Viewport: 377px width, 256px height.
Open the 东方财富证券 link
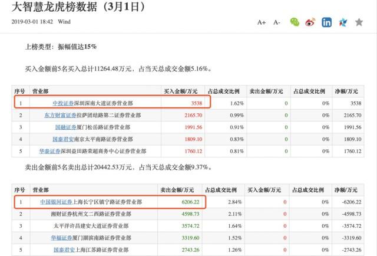[x=60, y=116]
